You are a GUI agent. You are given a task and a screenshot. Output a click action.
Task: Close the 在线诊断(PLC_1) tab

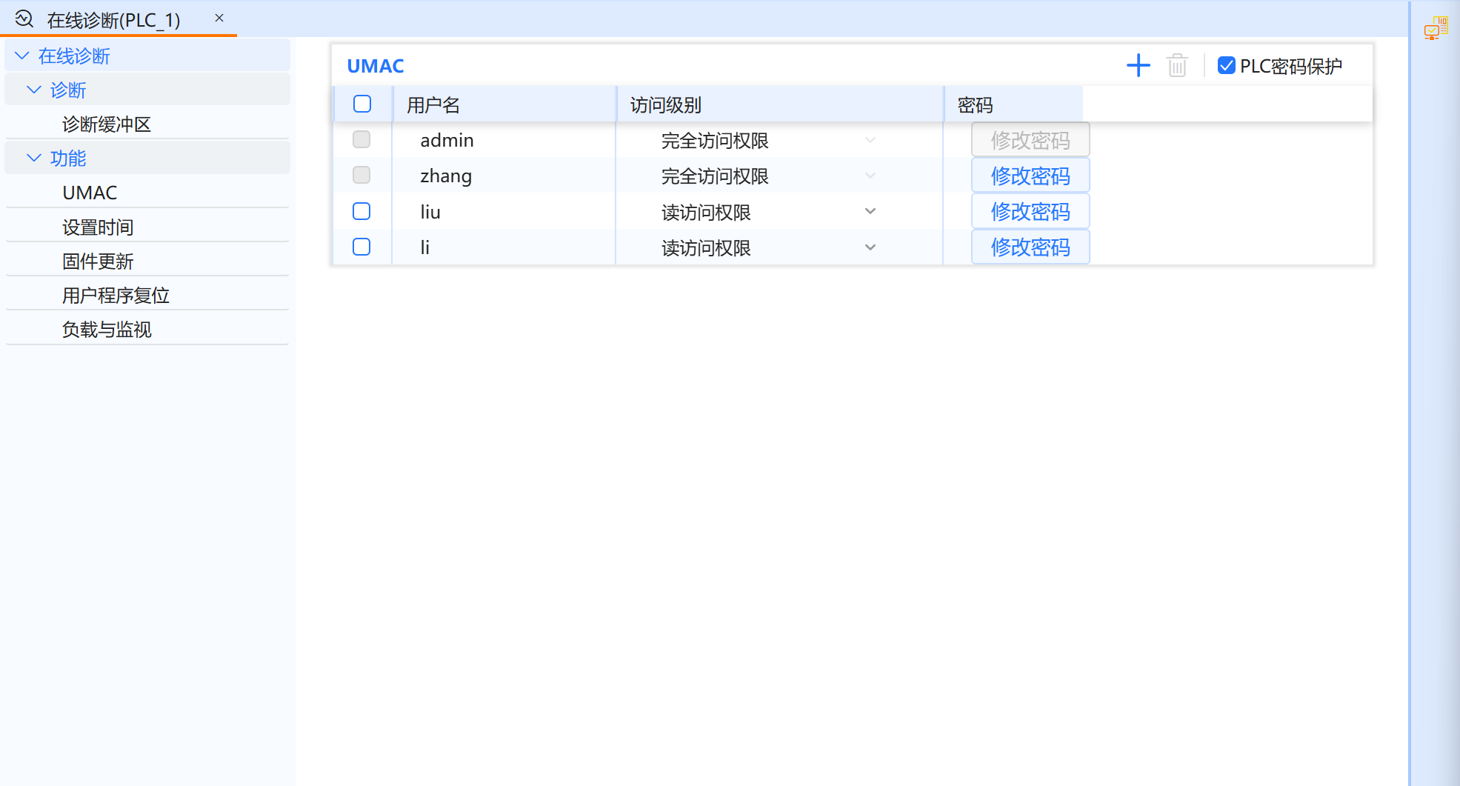(219, 19)
